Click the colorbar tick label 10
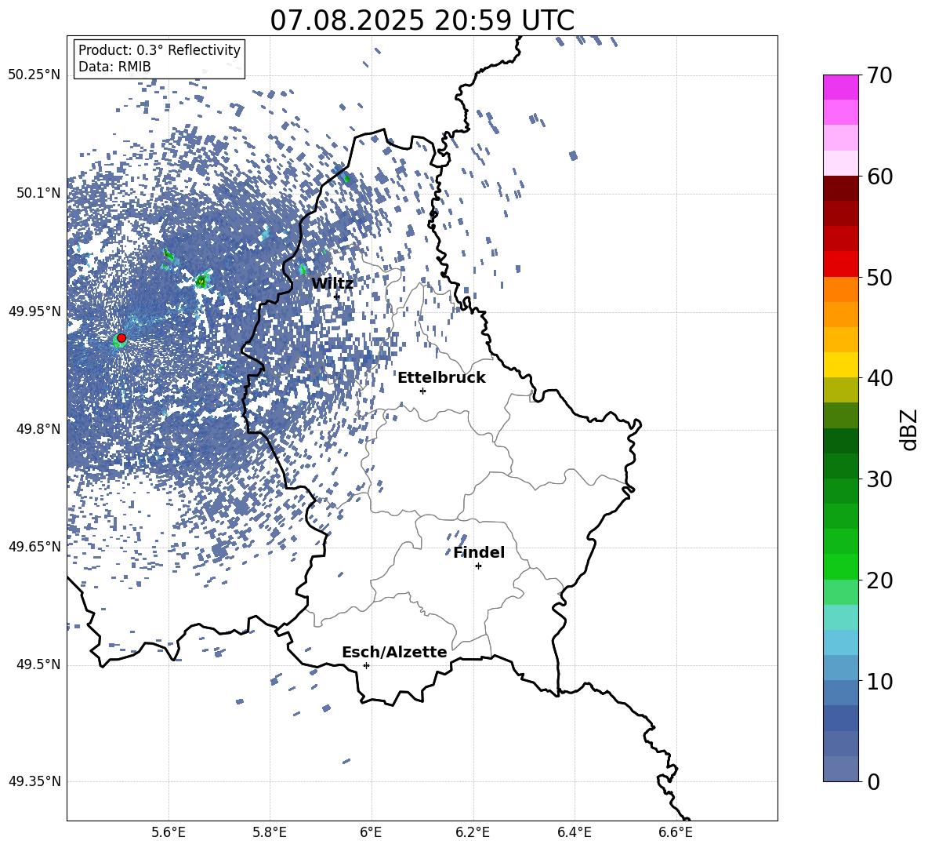 (x=879, y=682)
